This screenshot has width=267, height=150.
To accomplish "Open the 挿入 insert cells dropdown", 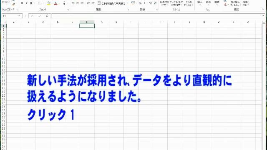I will (199, 3).
